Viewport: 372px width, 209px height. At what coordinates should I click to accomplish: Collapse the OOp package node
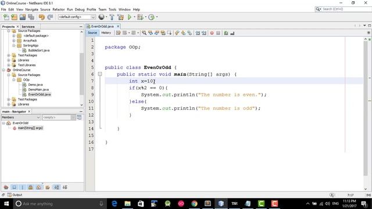pyautogui.click(x=14, y=80)
